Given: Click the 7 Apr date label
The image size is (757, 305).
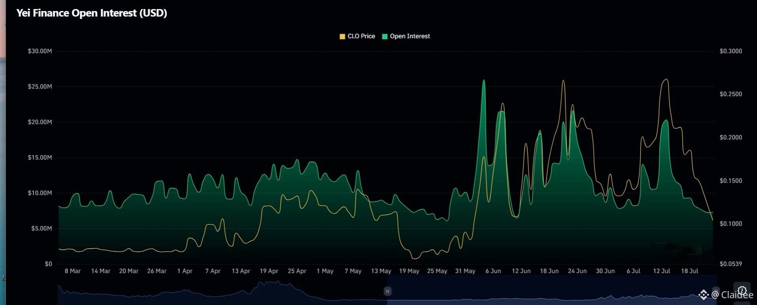Looking at the screenshot, I should tap(213, 271).
